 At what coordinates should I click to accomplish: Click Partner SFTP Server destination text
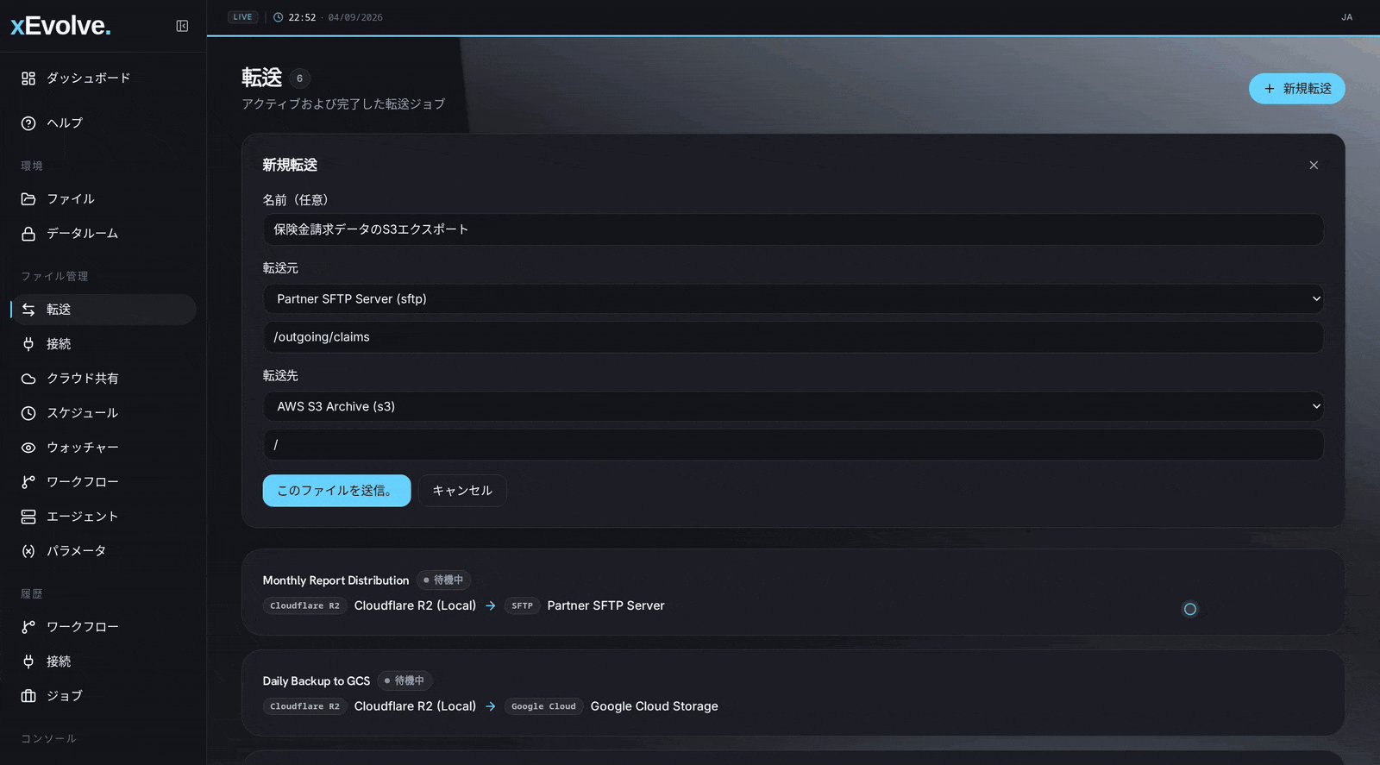605,606
